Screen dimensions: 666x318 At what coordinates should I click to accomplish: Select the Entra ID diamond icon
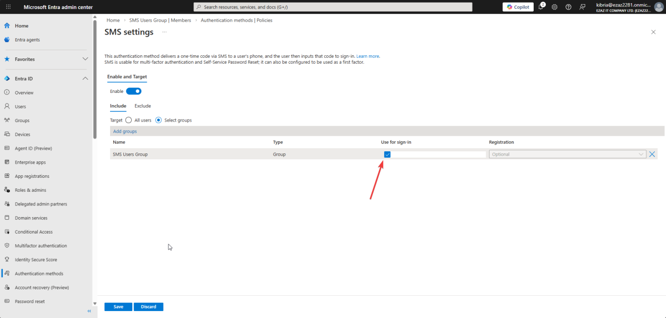[7, 79]
